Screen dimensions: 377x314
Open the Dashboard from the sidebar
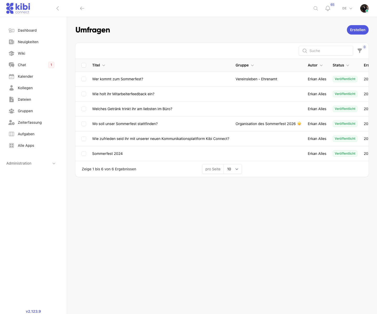[x=27, y=30]
